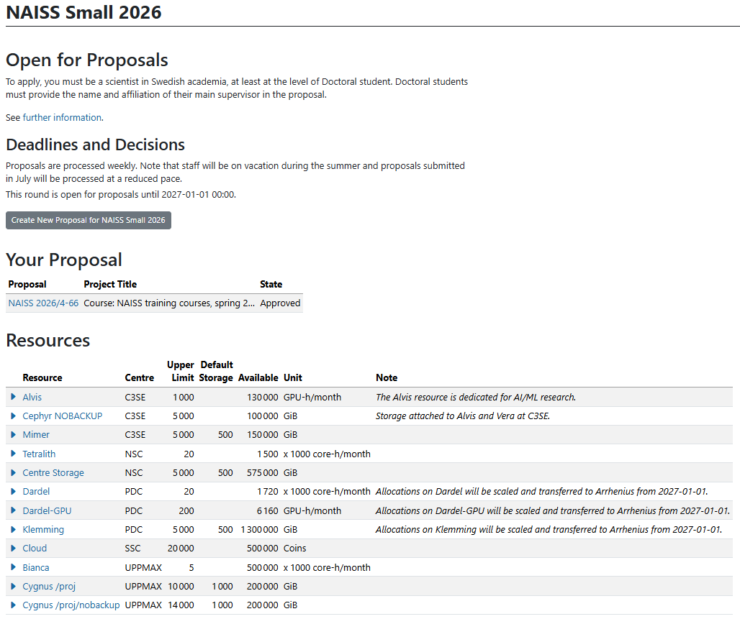Click Create New Proposal for NAISS Small 2026

pyautogui.click(x=88, y=220)
